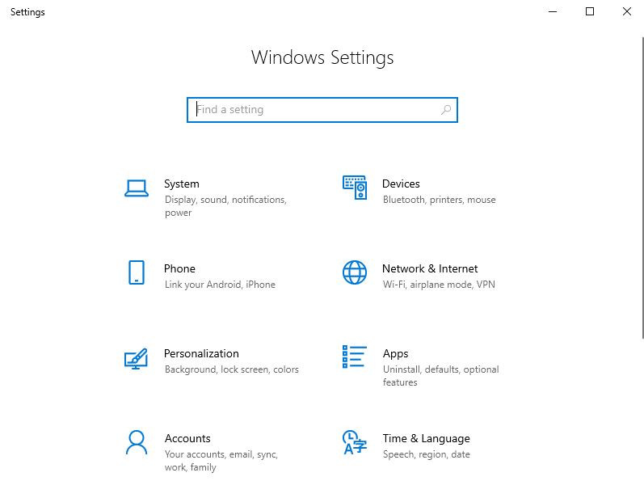Click the Devices keyboard and speaker icon
Viewport: 644px width, 498px height.
tap(355, 188)
